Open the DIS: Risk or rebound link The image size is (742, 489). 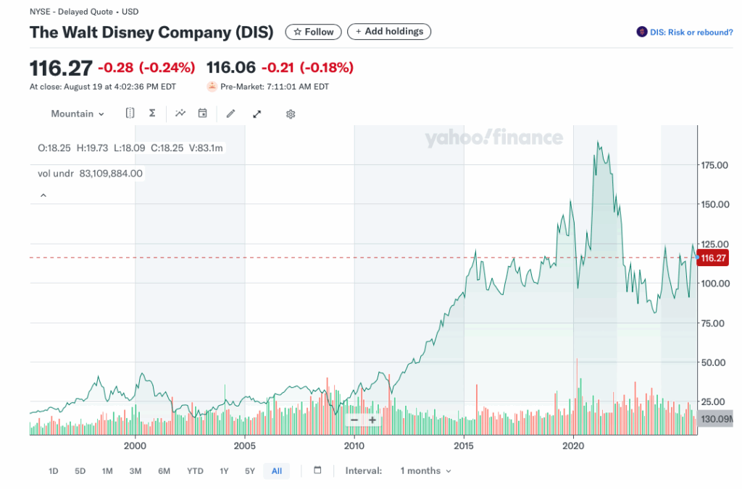(685, 32)
